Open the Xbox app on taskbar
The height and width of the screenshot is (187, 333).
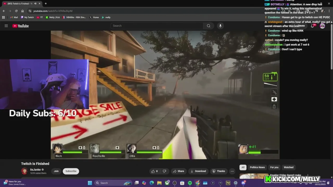pos(167,183)
